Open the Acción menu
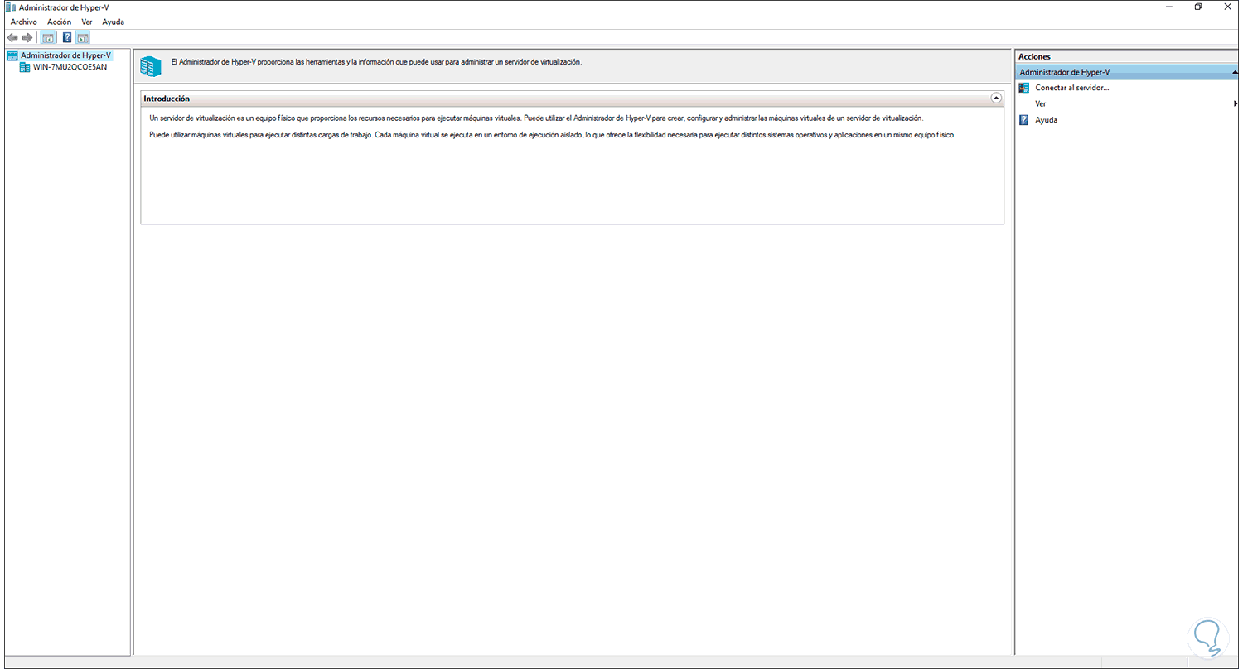This screenshot has height=669, width=1243. click(x=60, y=22)
